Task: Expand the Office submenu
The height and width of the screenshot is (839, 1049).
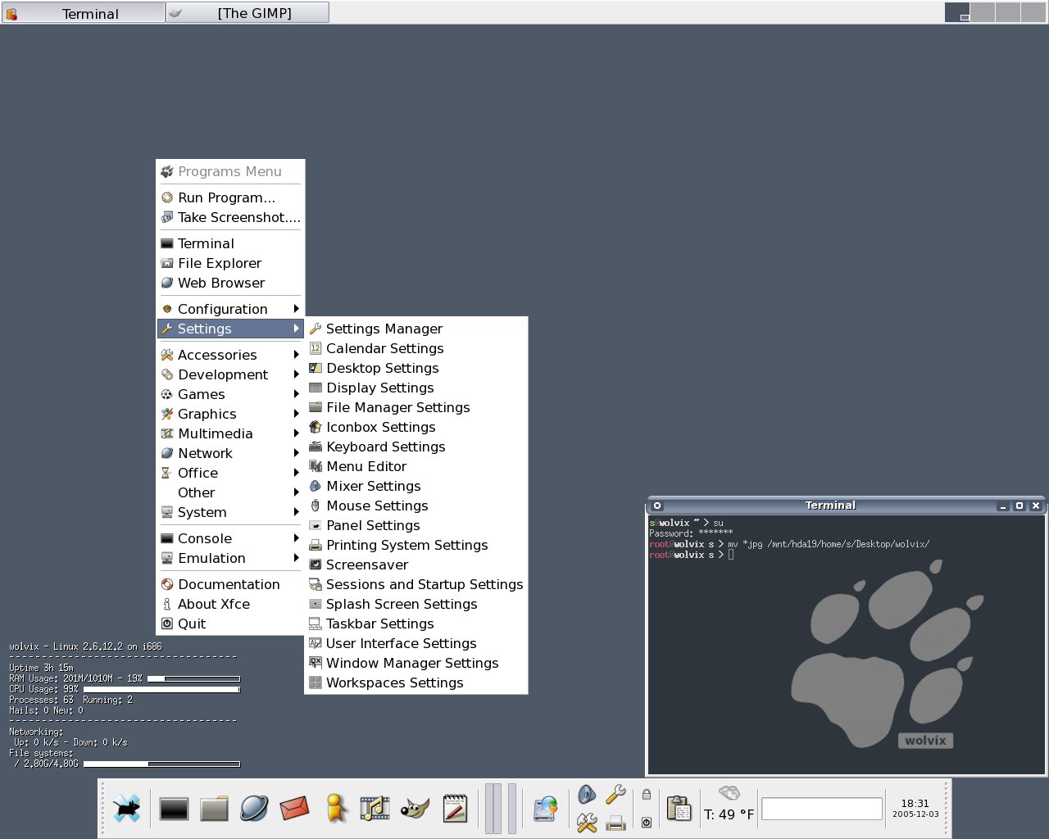Action: tap(230, 473)
